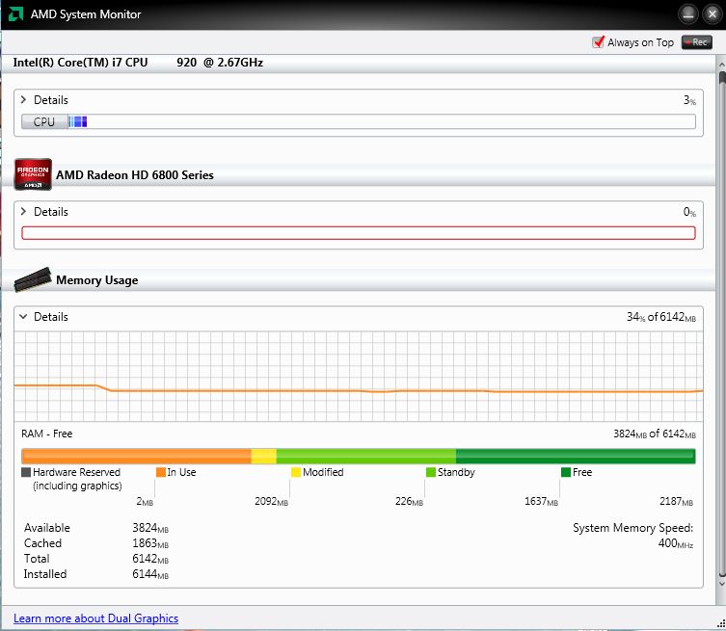726x631 pixels.
Task: Start recording with the Rec button
Action: (696, 42)
